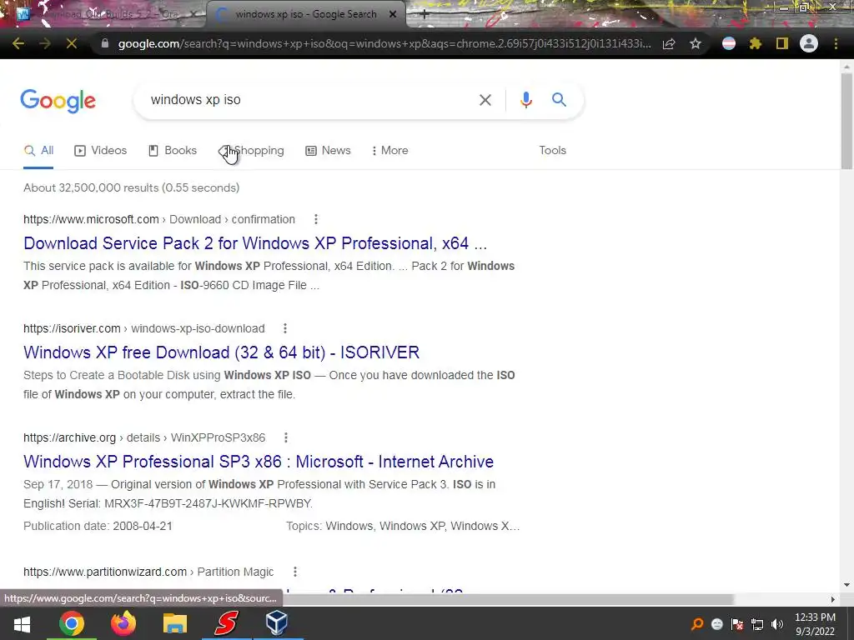Click the scroll right arrow on horizontal scrollbar
The width and height of the screenshot is (854, 640).
point(833,599)
